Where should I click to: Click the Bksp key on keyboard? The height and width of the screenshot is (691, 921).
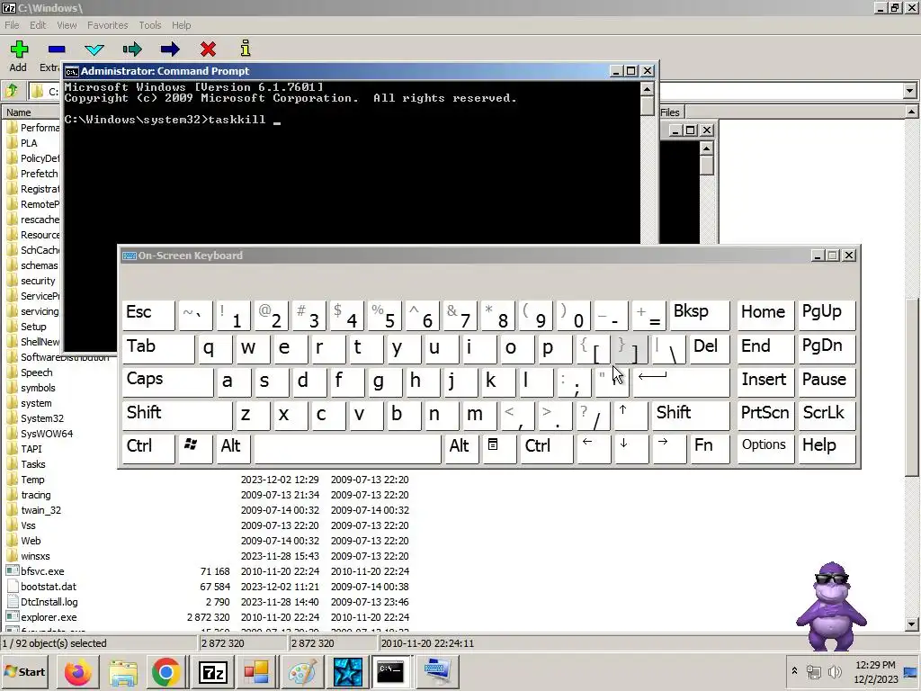point(699,314)
